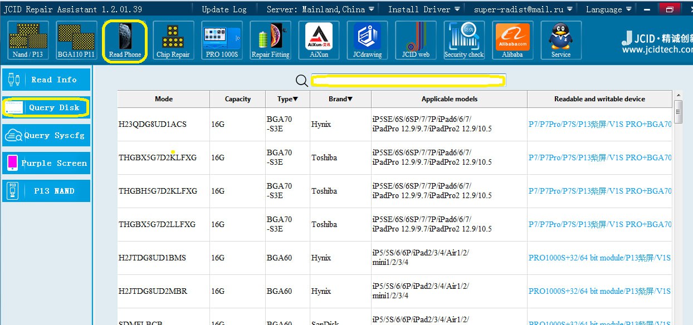Open the Update Log menu

(x=224, y=9)
